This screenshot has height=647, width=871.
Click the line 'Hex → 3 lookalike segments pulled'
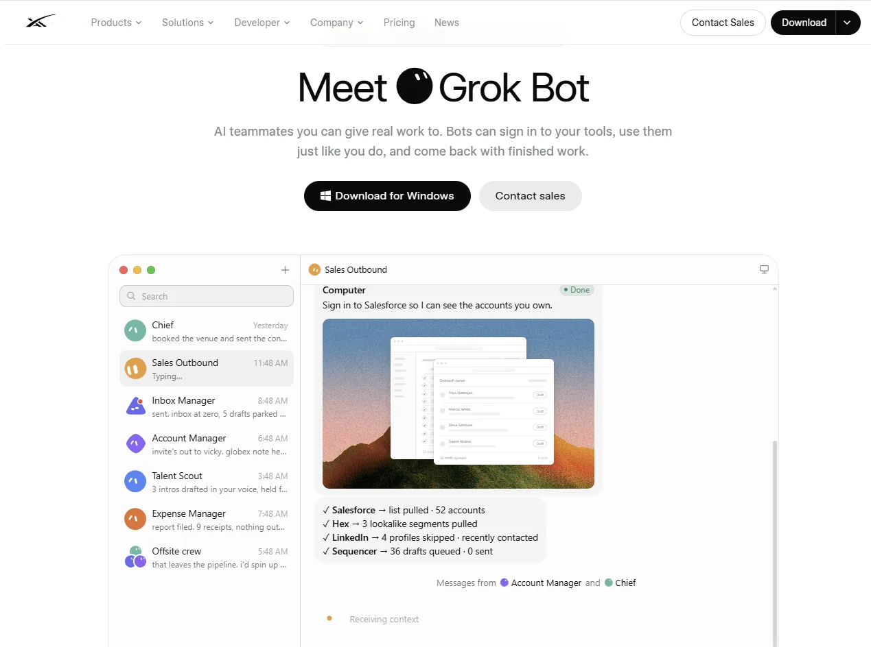399,524
